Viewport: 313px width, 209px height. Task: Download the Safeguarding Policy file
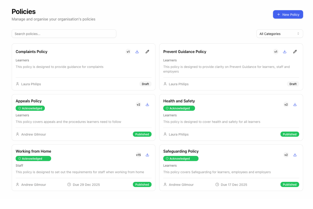coord(295,155)
